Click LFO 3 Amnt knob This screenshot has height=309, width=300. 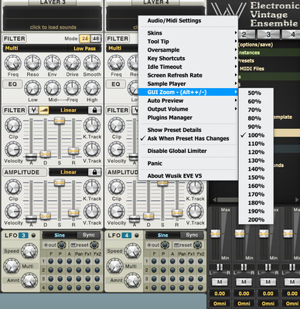(x=29, y=280)
